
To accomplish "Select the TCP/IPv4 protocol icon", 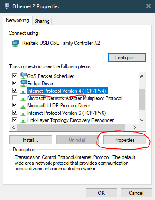I will click(x=23, y=91).
